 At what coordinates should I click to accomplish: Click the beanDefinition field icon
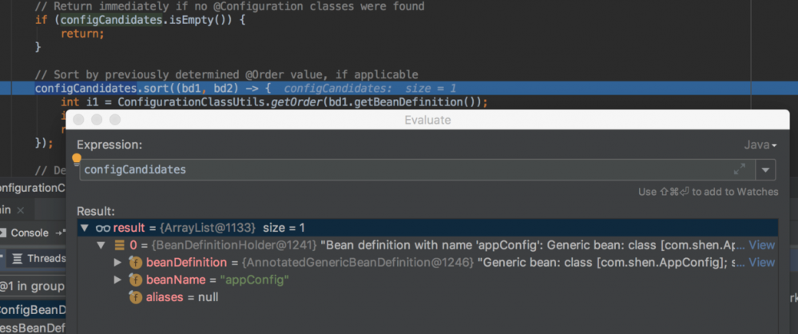coord(135,262)
